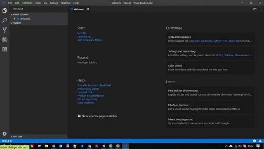The image size is (264, 149).
Task: Open Find and run all commands card
Action: 210,93
